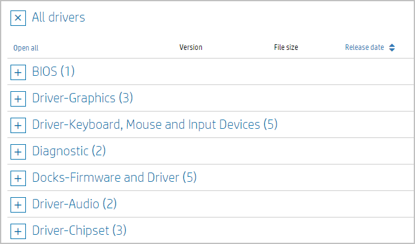Expand Driver-Keyboard, Mouse and Input Devices plus icon
The height and width of the screenshot is (244, 415).
tap(18, 125)
